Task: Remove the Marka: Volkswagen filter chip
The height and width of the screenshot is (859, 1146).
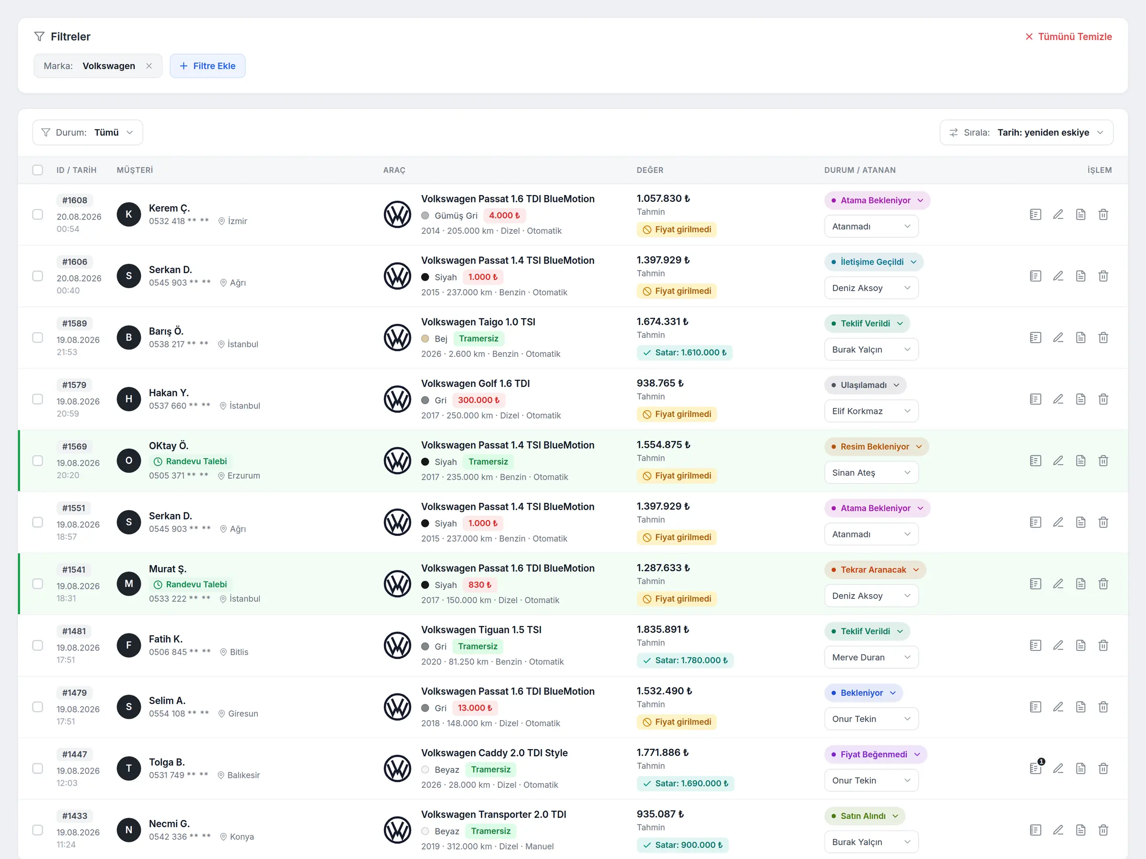Action: (x=149, y=66)
